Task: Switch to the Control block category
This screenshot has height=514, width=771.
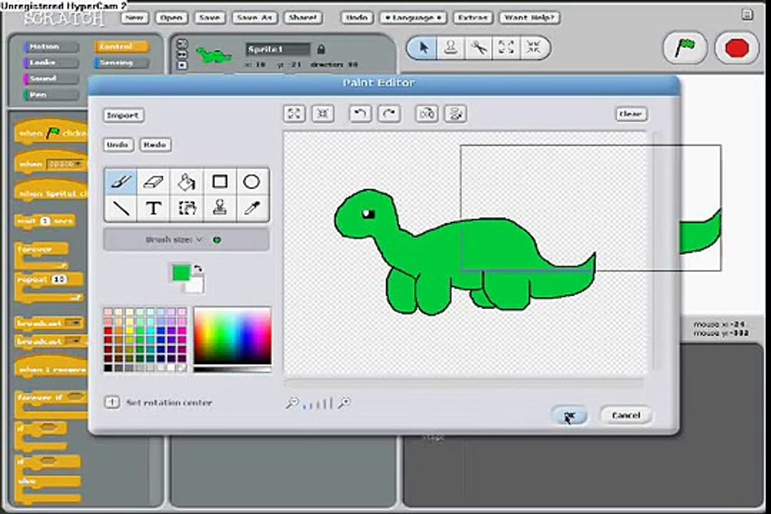Action: click(121, 46)
